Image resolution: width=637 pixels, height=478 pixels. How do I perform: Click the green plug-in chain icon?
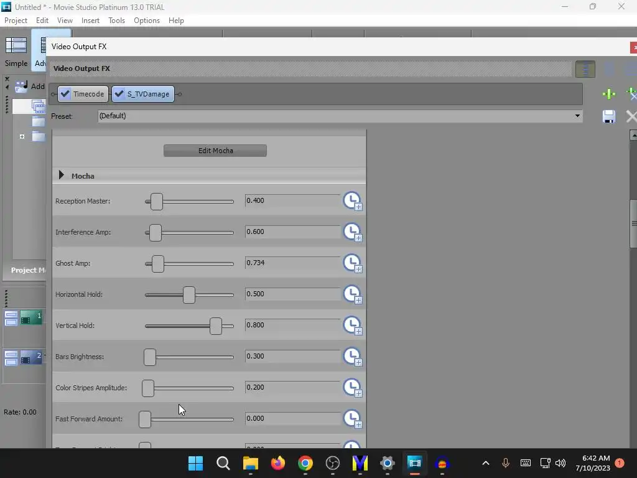(608, 95)
